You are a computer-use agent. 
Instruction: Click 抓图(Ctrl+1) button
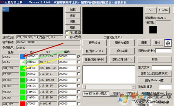[x=95, y=51]
